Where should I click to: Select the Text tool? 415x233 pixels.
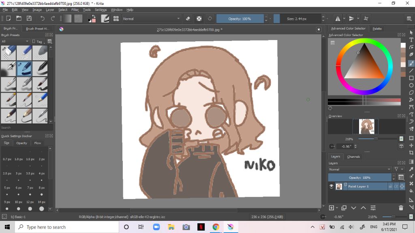411,40
